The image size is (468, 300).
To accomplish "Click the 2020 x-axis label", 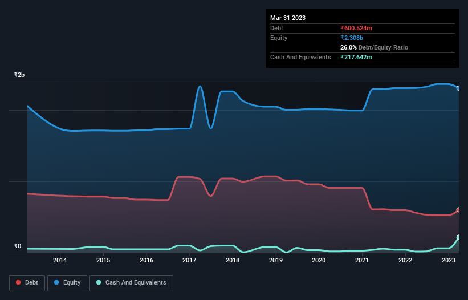I will tap(319, 260).
